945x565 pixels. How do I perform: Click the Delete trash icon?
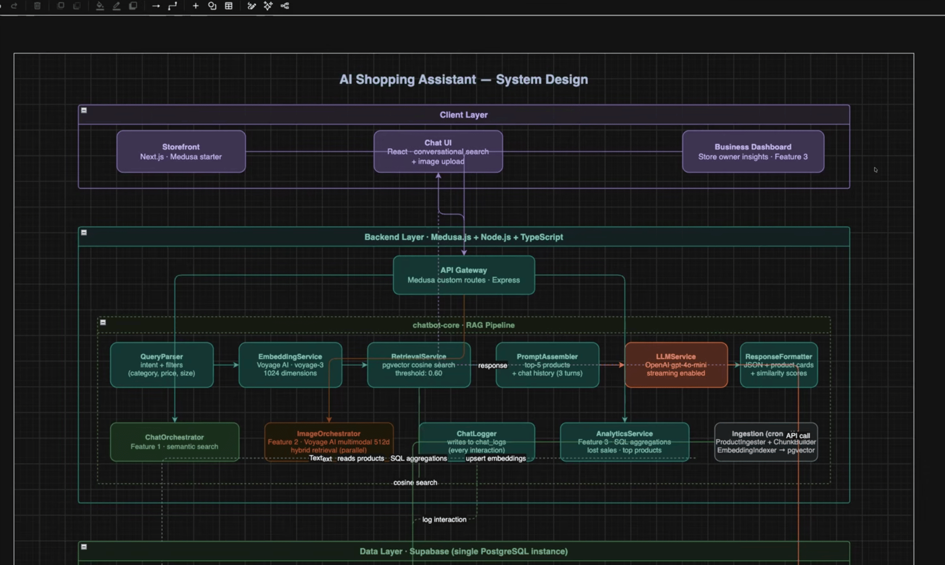[37, 6]
